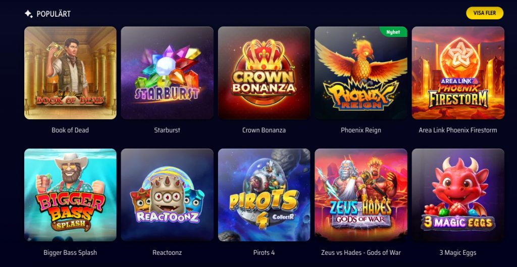
Task: Click the sparkle icon beside Populärt
Action: click(x=29, y=14)
